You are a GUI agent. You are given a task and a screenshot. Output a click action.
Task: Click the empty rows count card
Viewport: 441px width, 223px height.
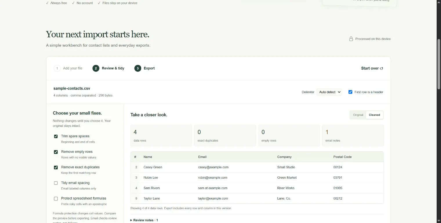click(x=289, y=136)
